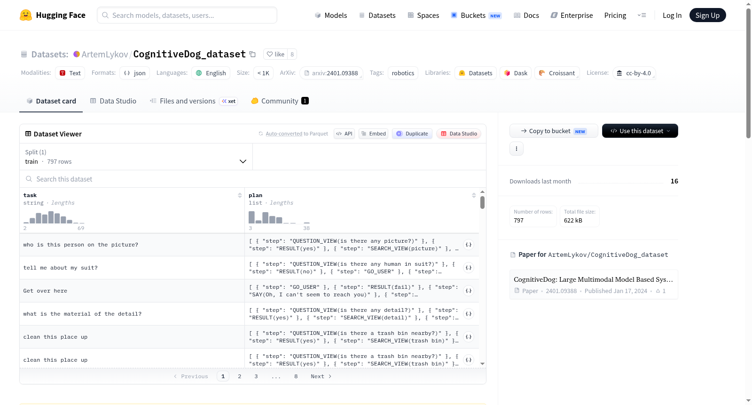This screenshot has height=405, width=752.
Task: Click the Dataset Viewer table icon
Action: pos(28,134)
